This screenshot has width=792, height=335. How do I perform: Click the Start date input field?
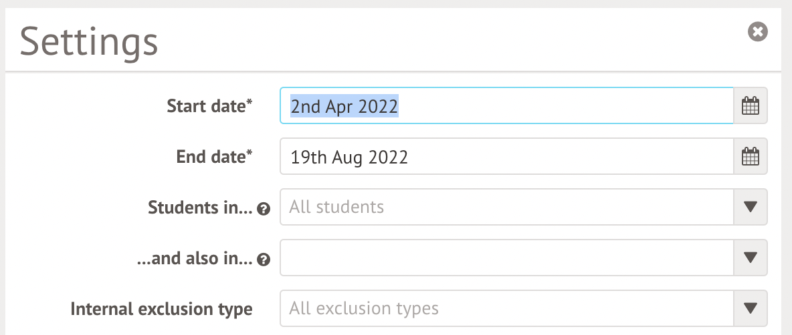[x=506, y=106]
